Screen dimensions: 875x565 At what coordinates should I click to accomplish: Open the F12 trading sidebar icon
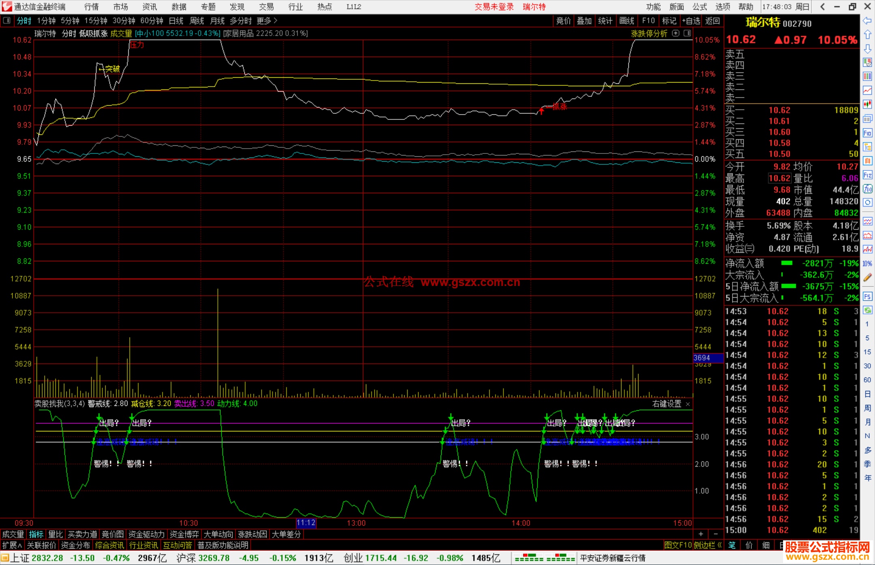tap(867, 175)
